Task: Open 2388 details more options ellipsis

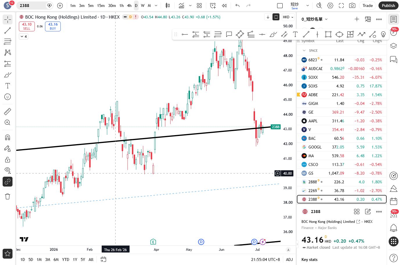Action: (x=379, y=212)
